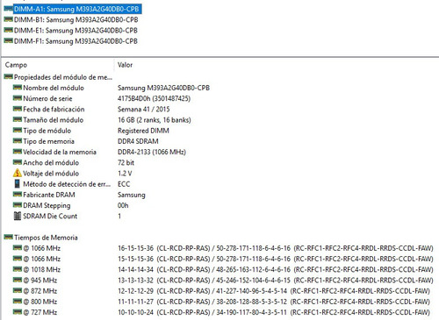The image size is (439, 320).
Task: Click the Nombre del módulo row icon
Action: (18, 88)
